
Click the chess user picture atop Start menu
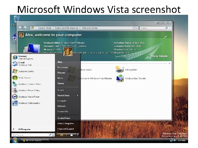click(x=68, y=52)
